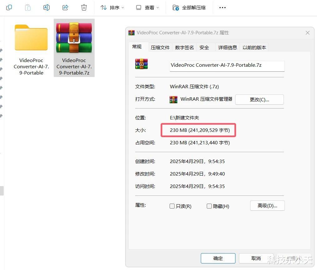Image resolution: width=317 pixels, height=270 pixels.
Task: Close the properties dialog
Action: coord(308,33)
